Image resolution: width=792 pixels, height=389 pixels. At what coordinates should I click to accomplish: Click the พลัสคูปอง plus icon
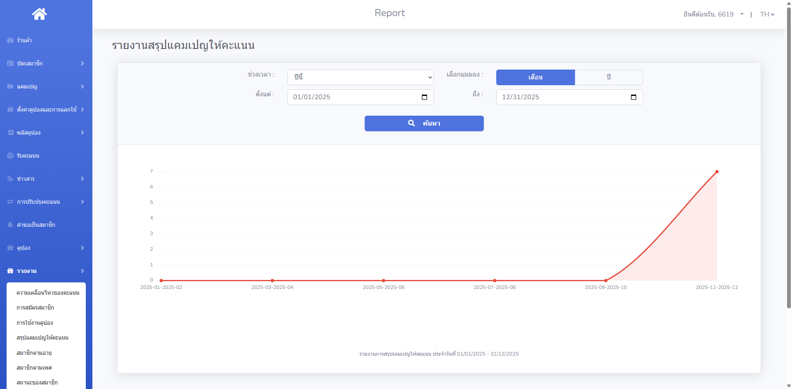pos(10,133)
